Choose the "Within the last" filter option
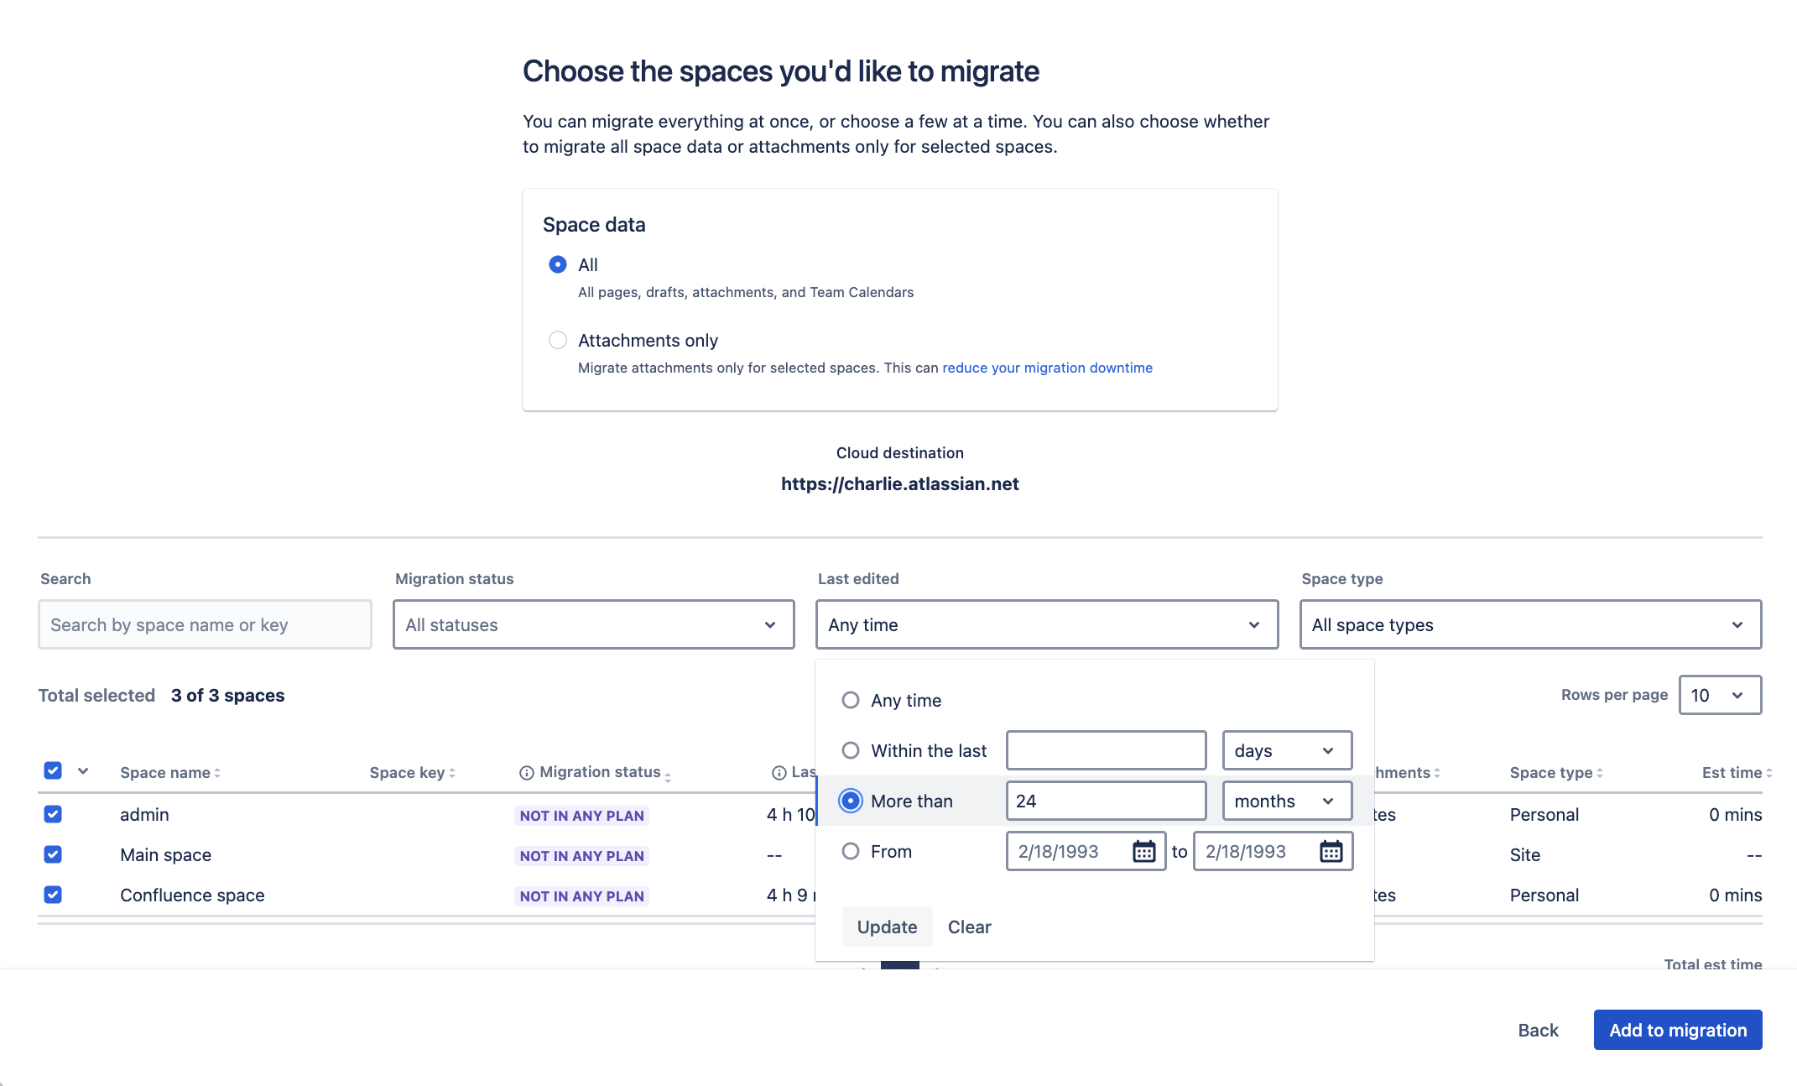The image size is (1797, 1086). [850, 750]
